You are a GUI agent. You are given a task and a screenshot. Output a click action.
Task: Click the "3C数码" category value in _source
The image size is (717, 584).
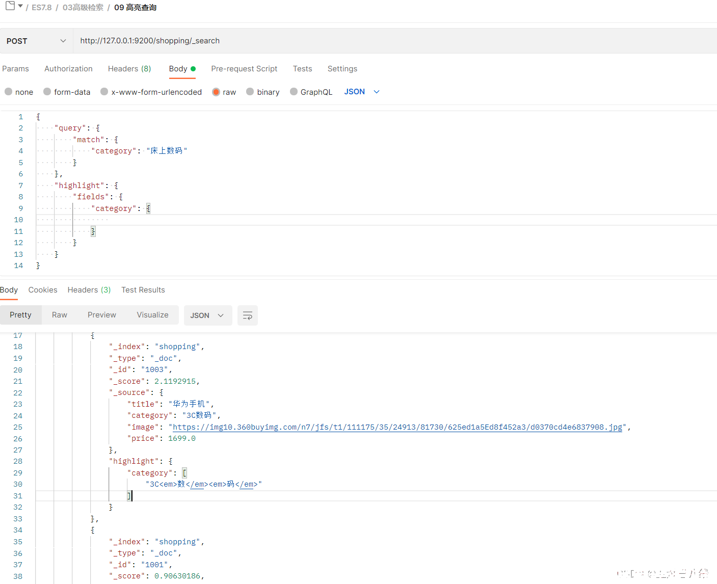click(x=199, y=415)
